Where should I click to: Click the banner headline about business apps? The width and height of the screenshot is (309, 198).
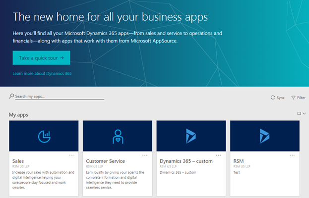click(110, 17)
